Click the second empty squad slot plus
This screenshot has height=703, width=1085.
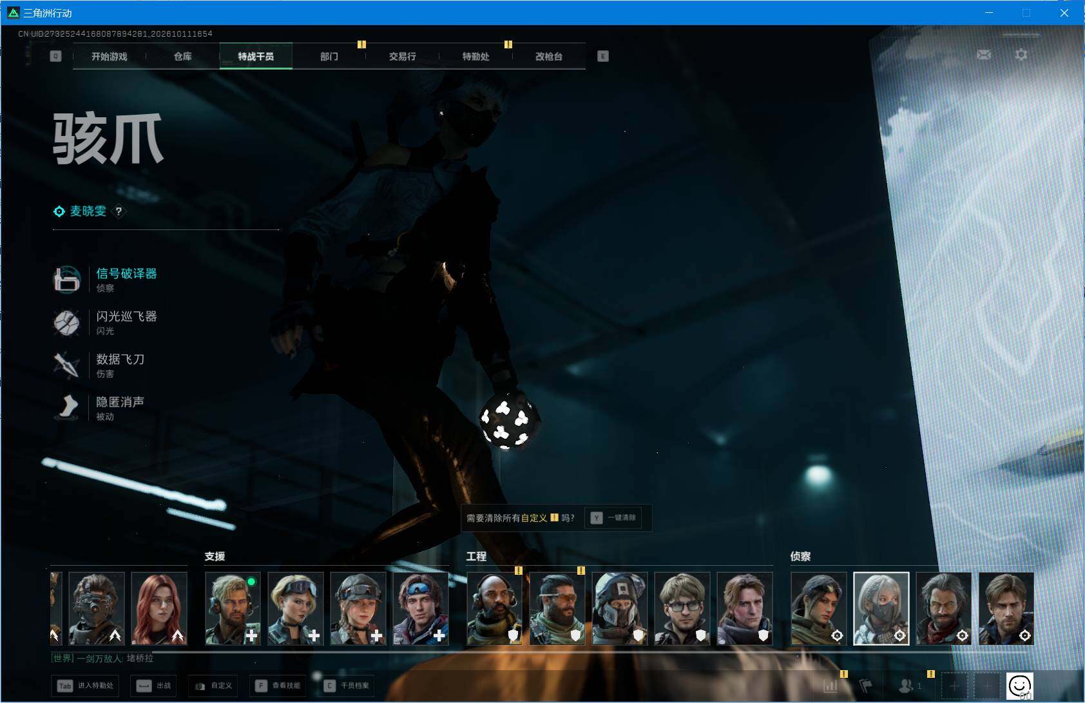tap(986, 686)
